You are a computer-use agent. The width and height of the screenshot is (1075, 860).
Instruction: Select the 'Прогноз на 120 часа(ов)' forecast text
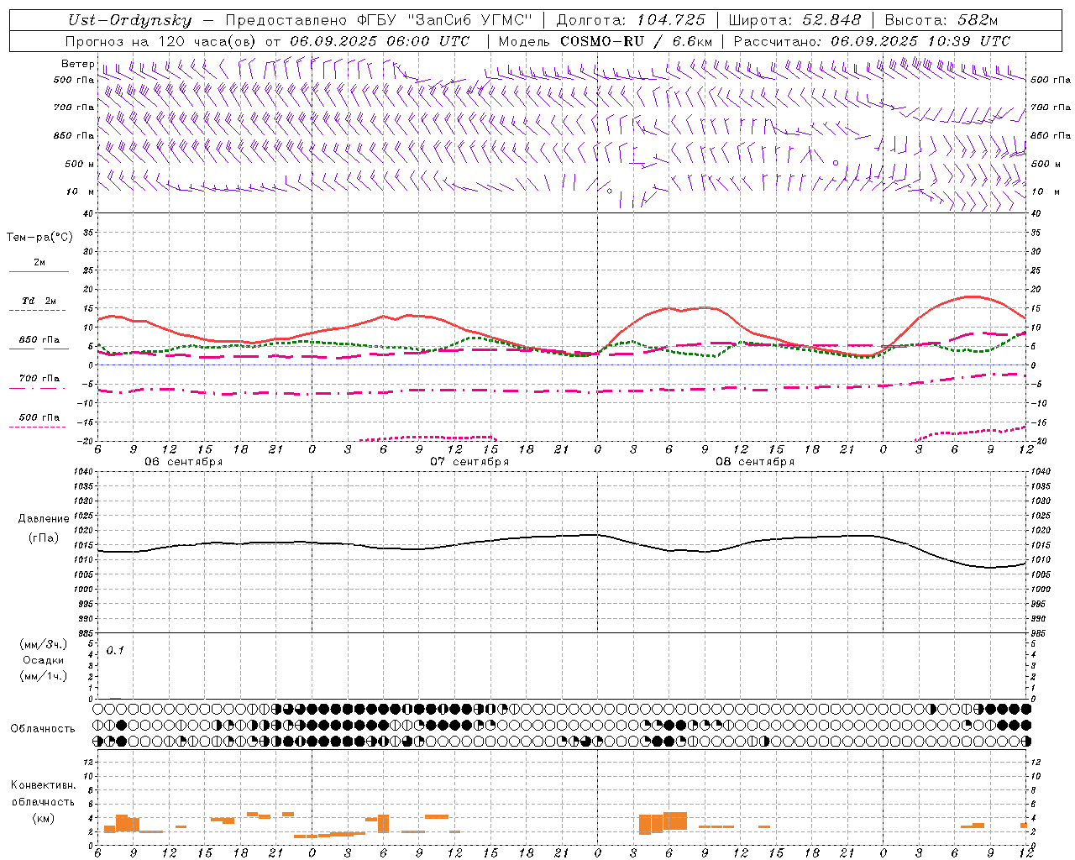(x=162, y=41)
